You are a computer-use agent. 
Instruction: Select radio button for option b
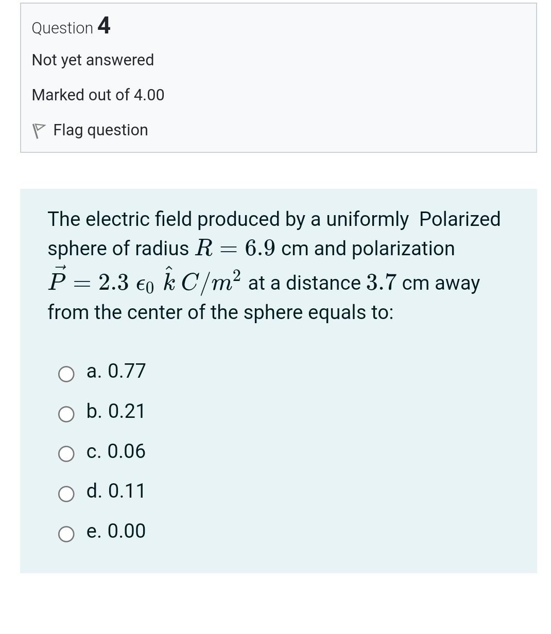point(66,414)
